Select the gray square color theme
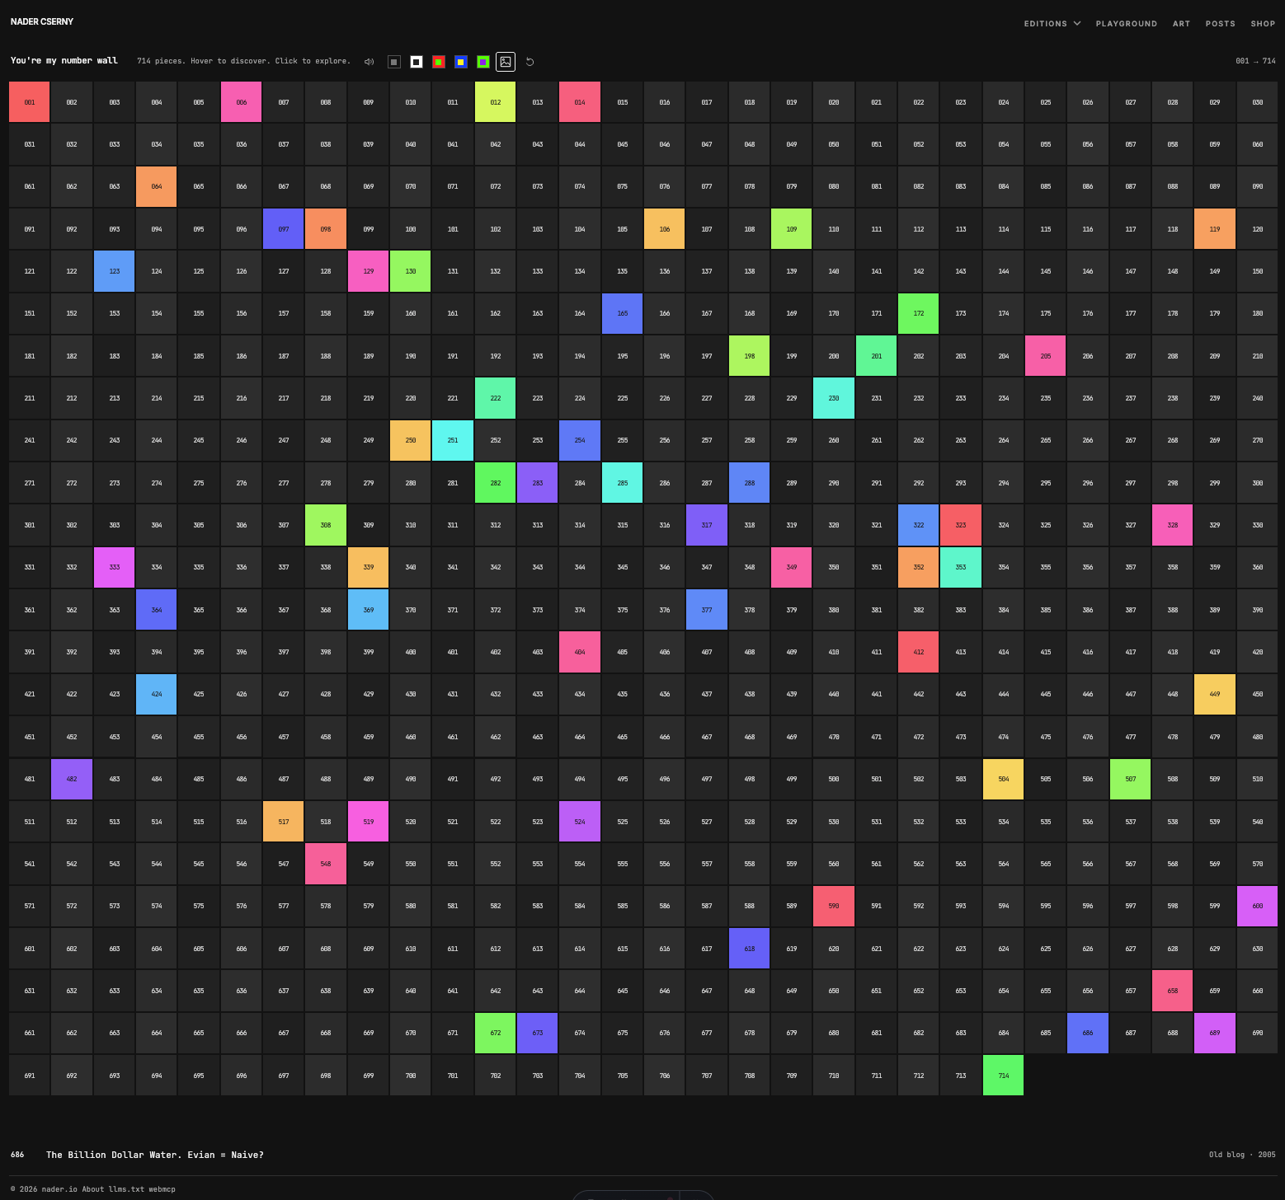The height and width of the screenshot is (1200, 1285). (x=394, y=62)
